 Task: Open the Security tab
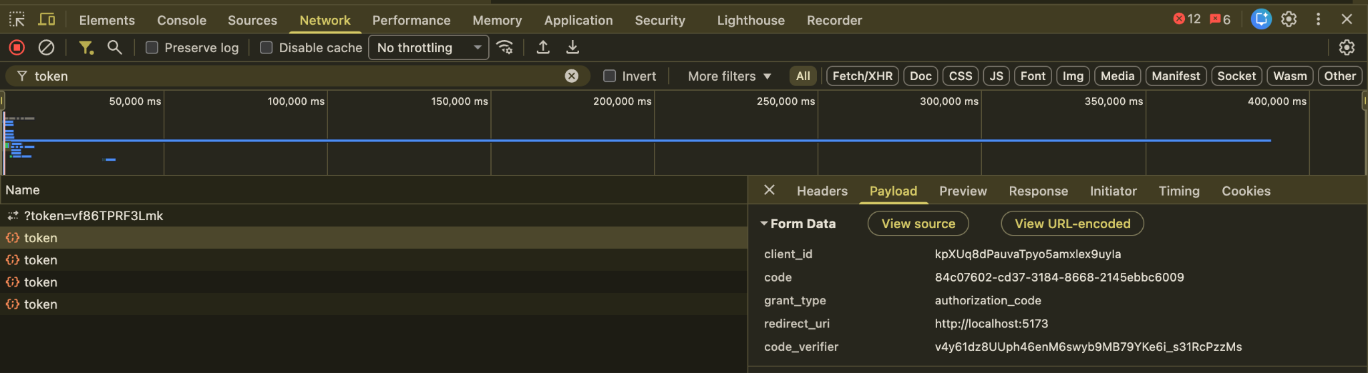click(x=660, y=20)
